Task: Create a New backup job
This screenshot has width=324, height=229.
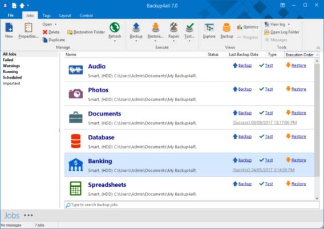Action: (9, 31)
